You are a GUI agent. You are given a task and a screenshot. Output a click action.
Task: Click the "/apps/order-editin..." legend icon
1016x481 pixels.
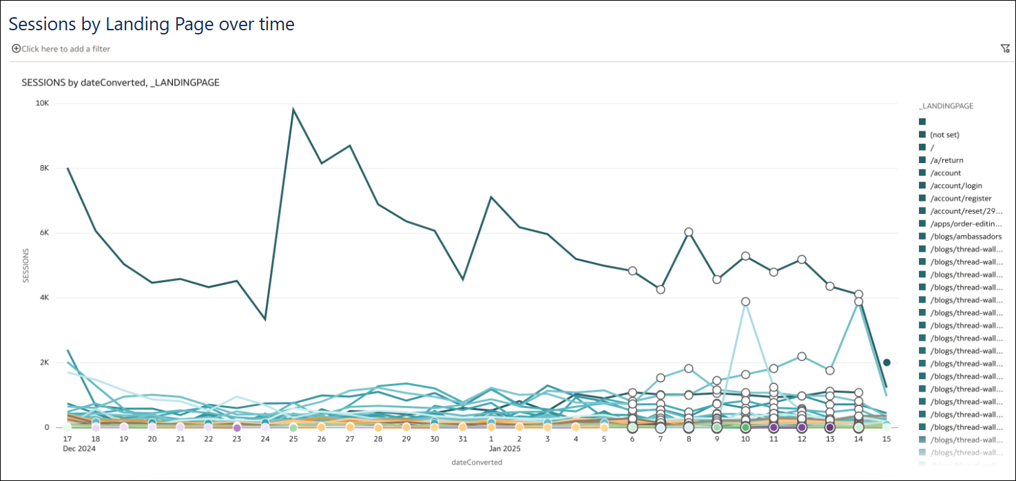coord(922,223)
